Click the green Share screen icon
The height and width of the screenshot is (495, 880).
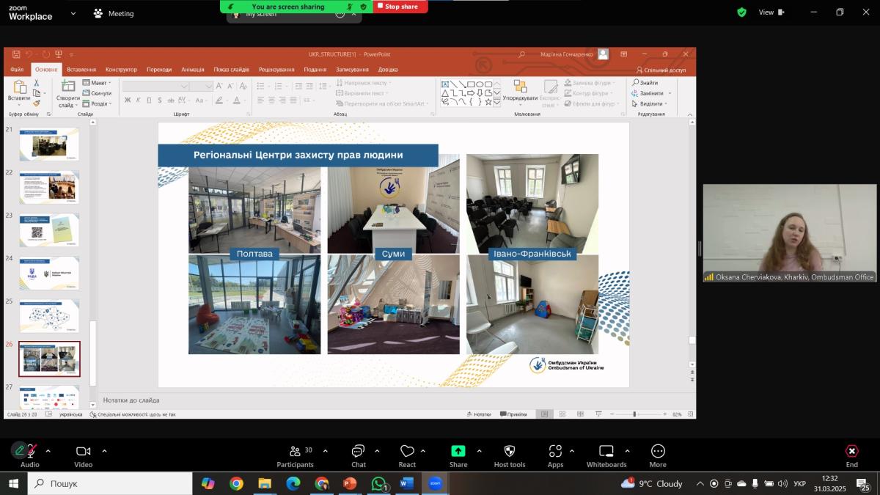[x=458, y=452]
